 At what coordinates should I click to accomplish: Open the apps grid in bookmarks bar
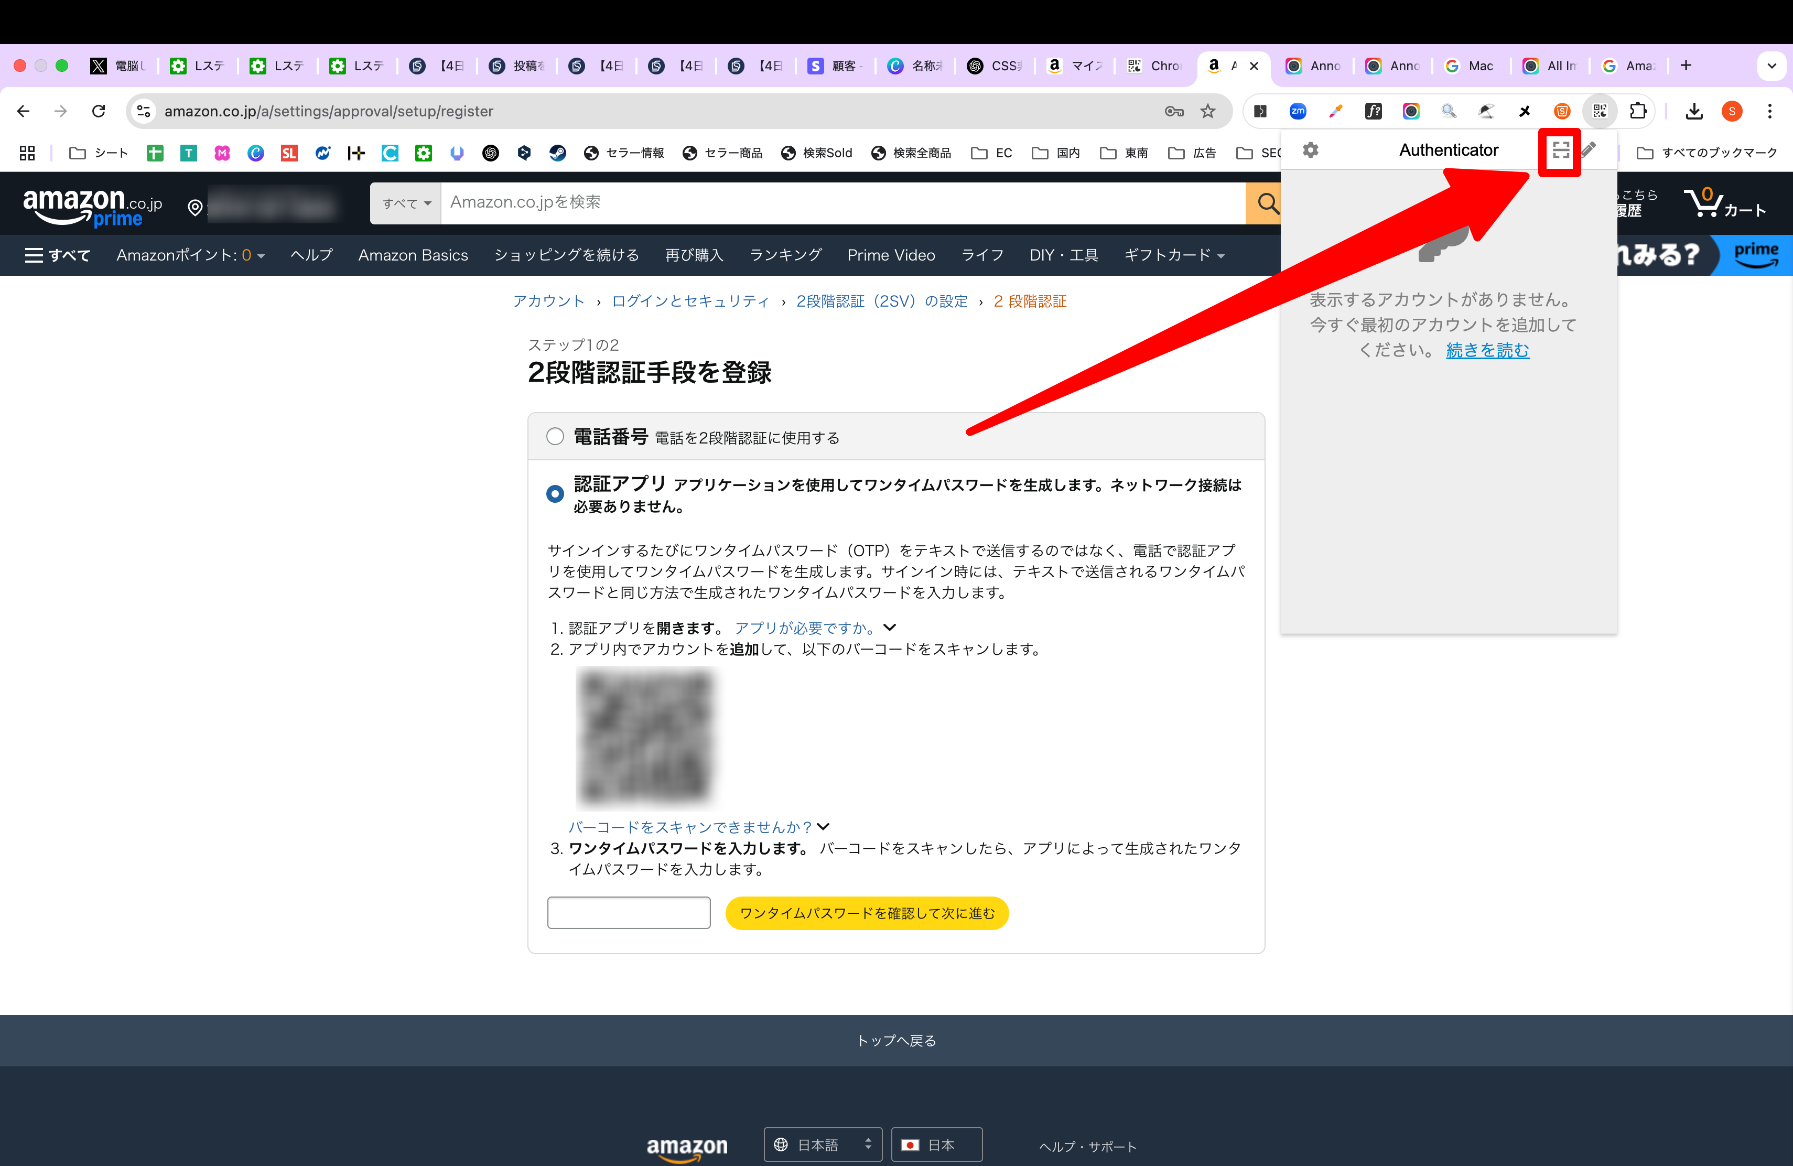(27, 154)
